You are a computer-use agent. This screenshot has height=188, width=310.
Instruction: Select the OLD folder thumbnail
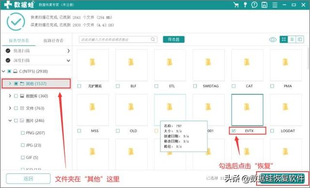click(x=131, y=110)
